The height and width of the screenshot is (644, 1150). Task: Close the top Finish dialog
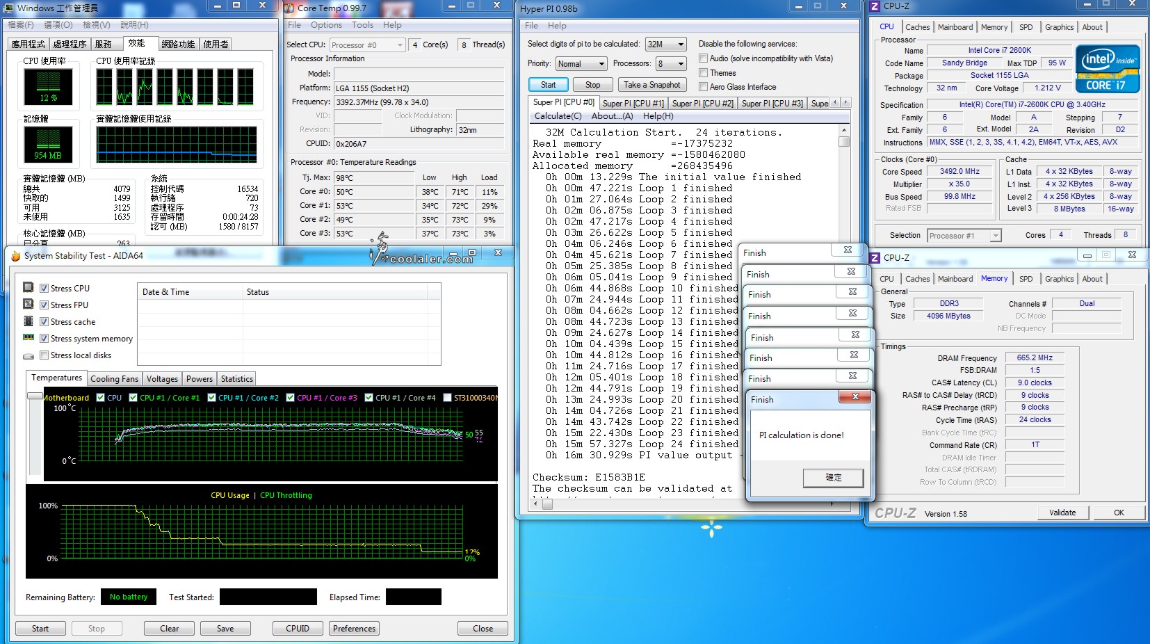[848, 250]
